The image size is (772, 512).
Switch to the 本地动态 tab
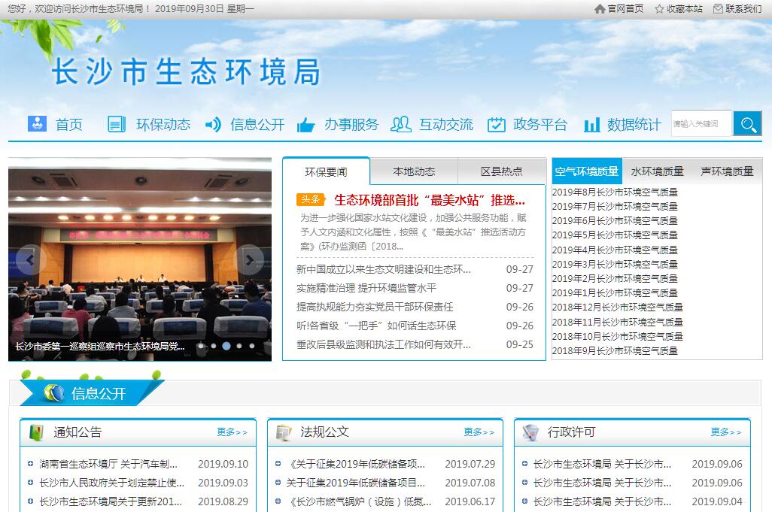414,171
